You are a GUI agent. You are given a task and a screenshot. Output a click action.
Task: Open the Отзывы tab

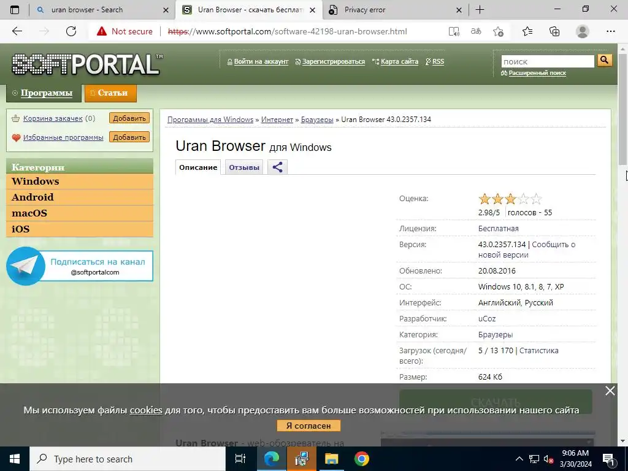coord(244,167)
